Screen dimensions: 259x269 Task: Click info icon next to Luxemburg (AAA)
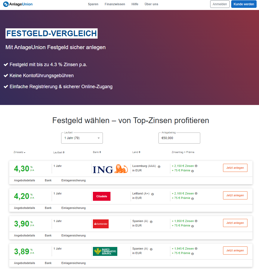[x=159, y=166]
